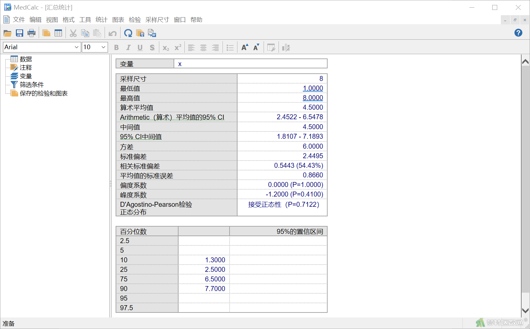
Task: Toggle subscript formatting
Action: click(166, 48)
